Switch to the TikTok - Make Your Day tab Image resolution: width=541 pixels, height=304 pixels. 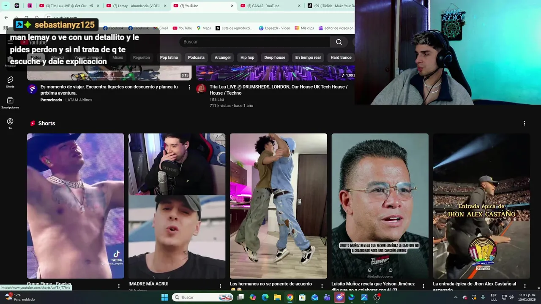(x=331, y=6)
